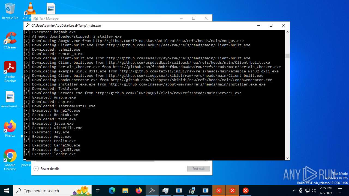This screenshot has height=196, width=349.
Task: Launch the CCleaner desktop shortcut
Action: click(10, 41)
